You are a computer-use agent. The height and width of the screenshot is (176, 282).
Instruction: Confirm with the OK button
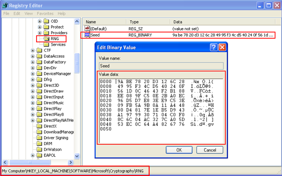(179, 150)
